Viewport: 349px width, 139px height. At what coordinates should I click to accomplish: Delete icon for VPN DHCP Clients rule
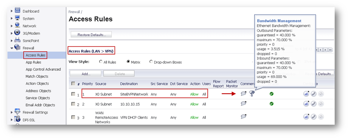pyautogui.click(x=321, y=117)
